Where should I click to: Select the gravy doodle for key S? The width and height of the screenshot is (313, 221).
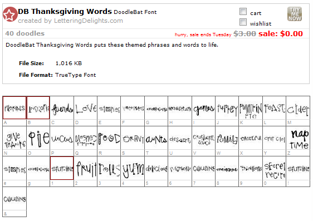click(x=133, y=138)
